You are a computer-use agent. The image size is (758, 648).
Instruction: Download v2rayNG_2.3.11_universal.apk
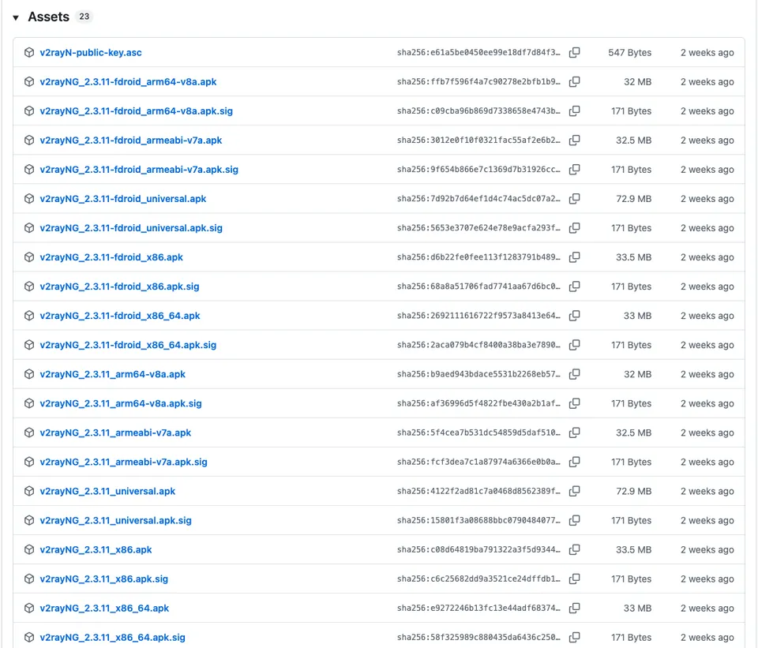107,491
